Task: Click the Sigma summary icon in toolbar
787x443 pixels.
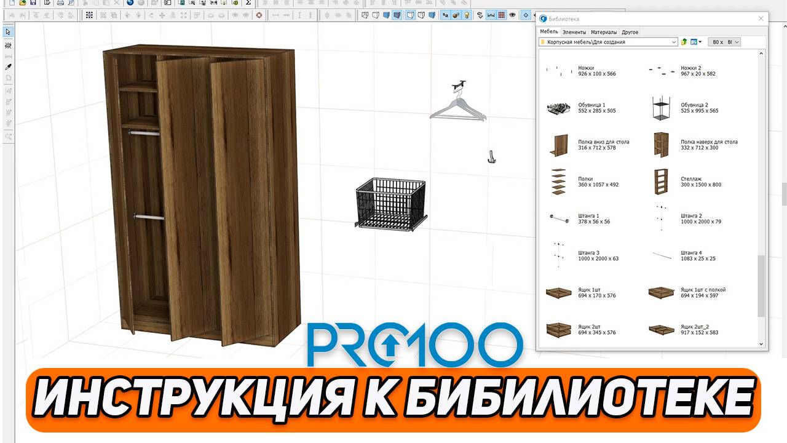Action: pyautogui.click(x=248, y=3)
